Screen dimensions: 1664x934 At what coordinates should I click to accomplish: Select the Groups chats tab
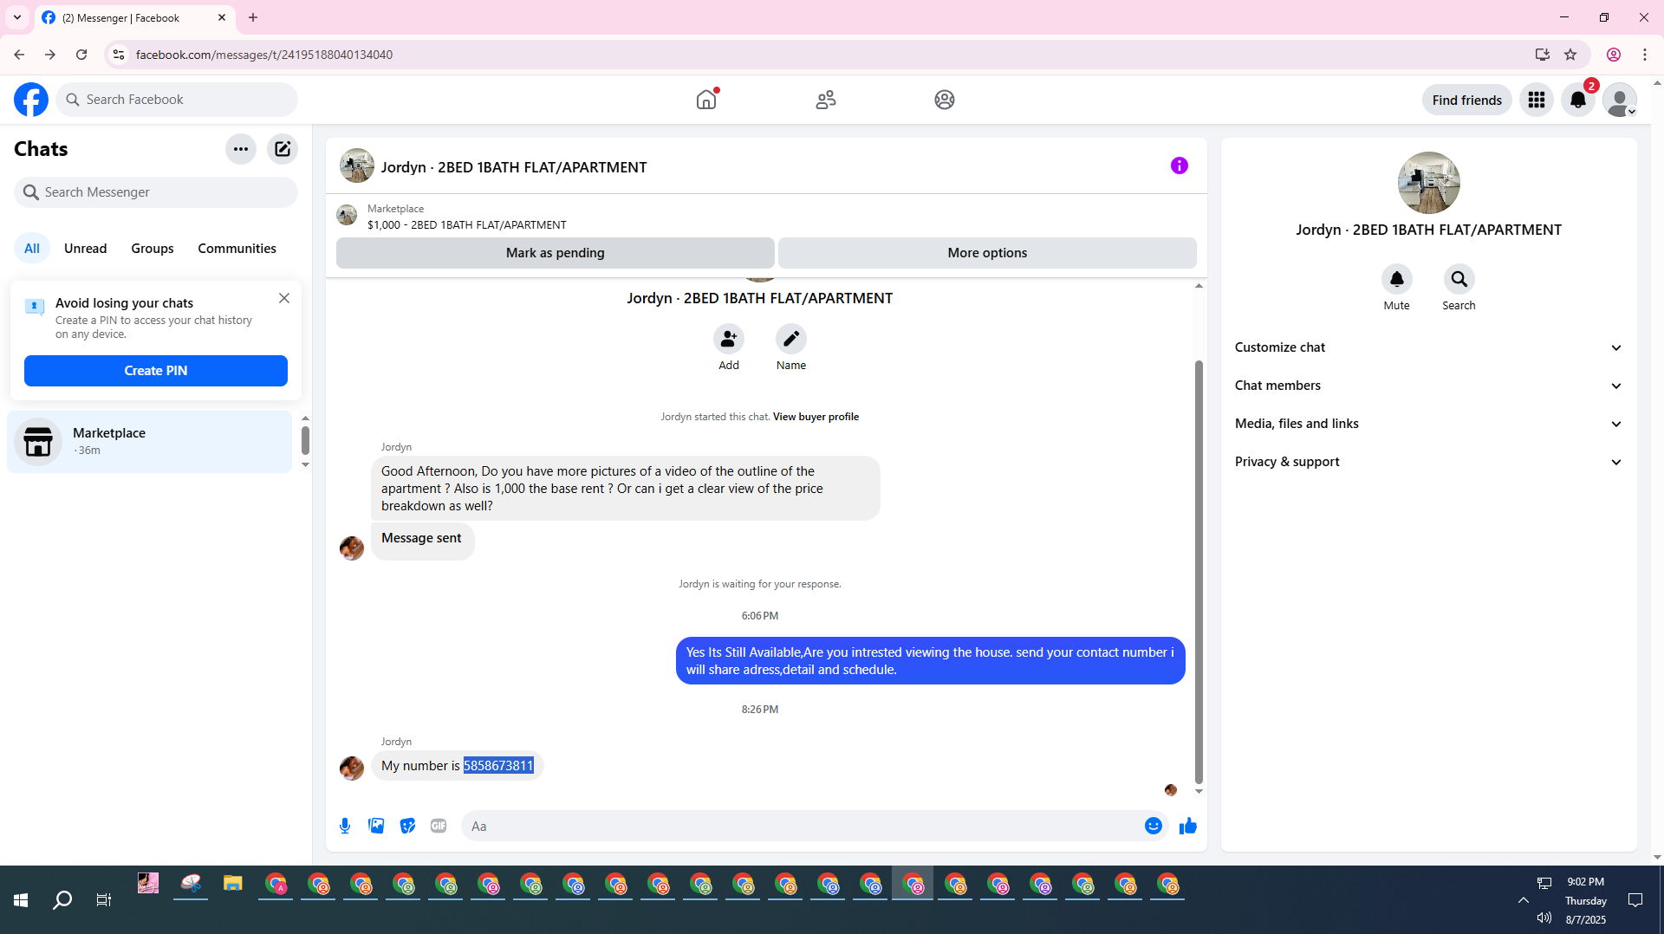[153, 249]
